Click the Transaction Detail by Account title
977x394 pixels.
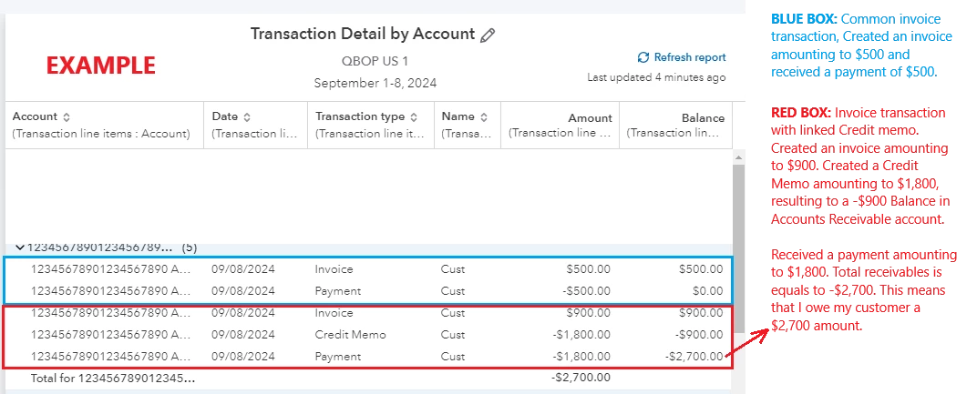point(363,34)
